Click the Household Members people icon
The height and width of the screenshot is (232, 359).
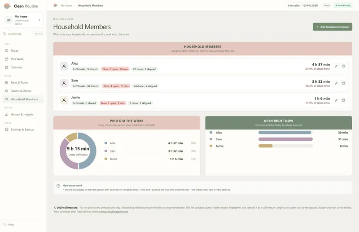[x=6, y=99]
